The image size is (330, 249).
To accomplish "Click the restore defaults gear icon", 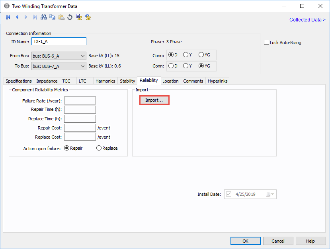I will click(88, 17).
